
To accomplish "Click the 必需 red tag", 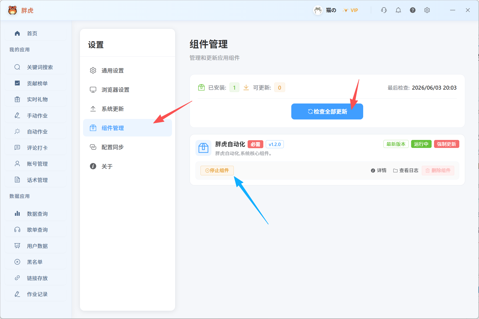I will point(255,144).
